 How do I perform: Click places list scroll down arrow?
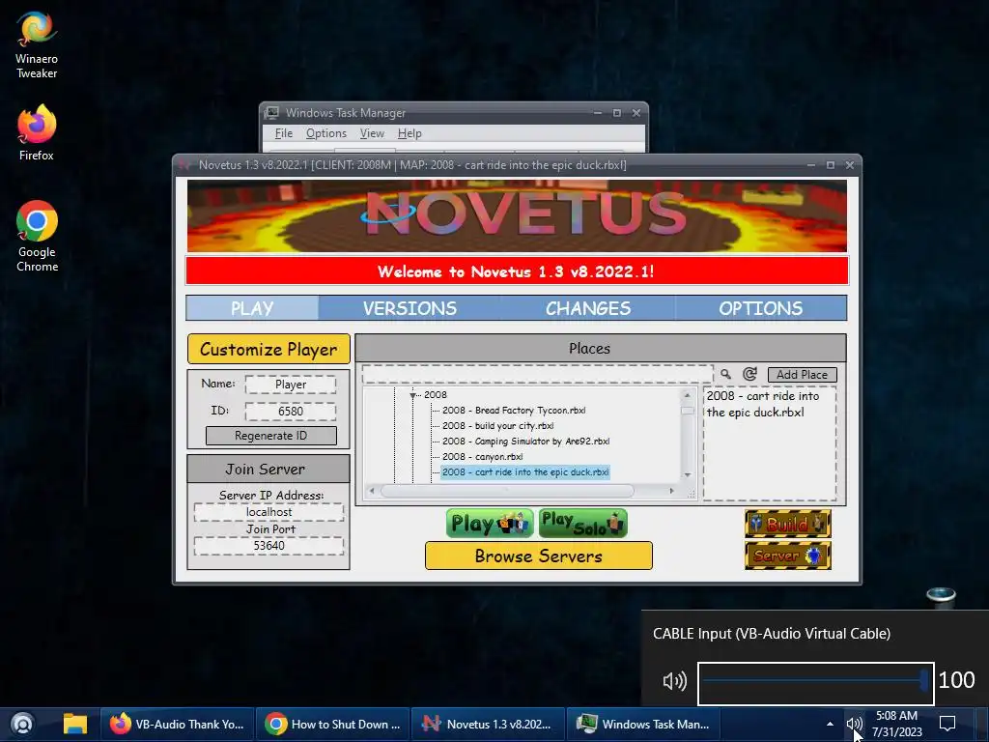click(x=688, y=475)
